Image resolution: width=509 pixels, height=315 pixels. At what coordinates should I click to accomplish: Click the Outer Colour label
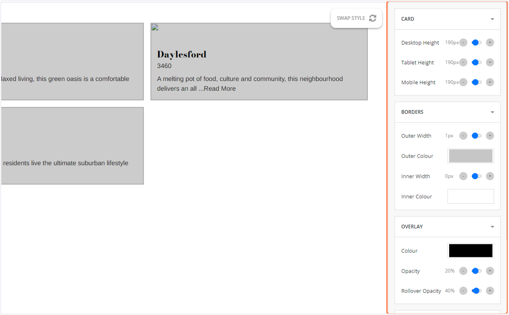417,156
